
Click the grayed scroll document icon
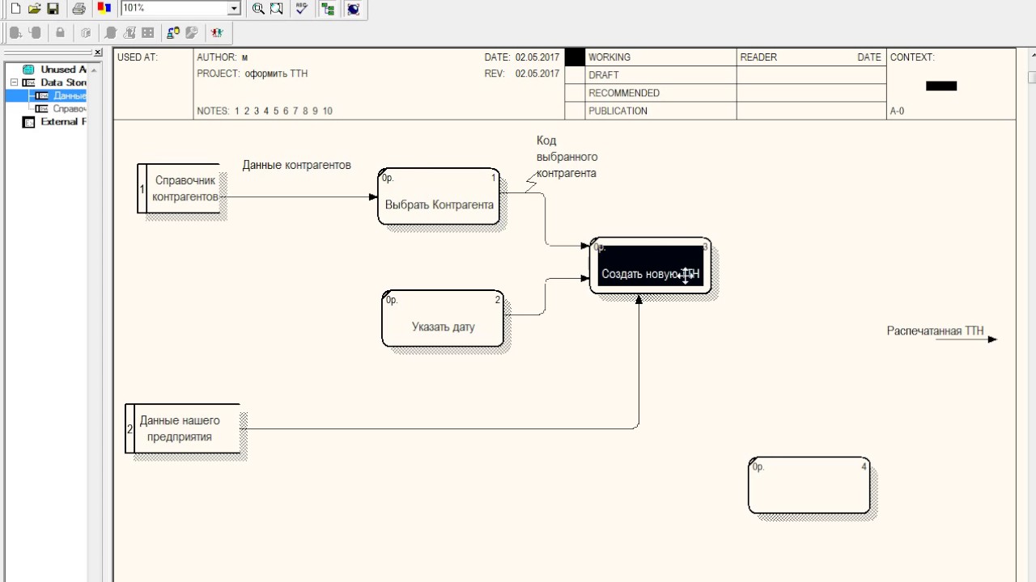point(129,32)
